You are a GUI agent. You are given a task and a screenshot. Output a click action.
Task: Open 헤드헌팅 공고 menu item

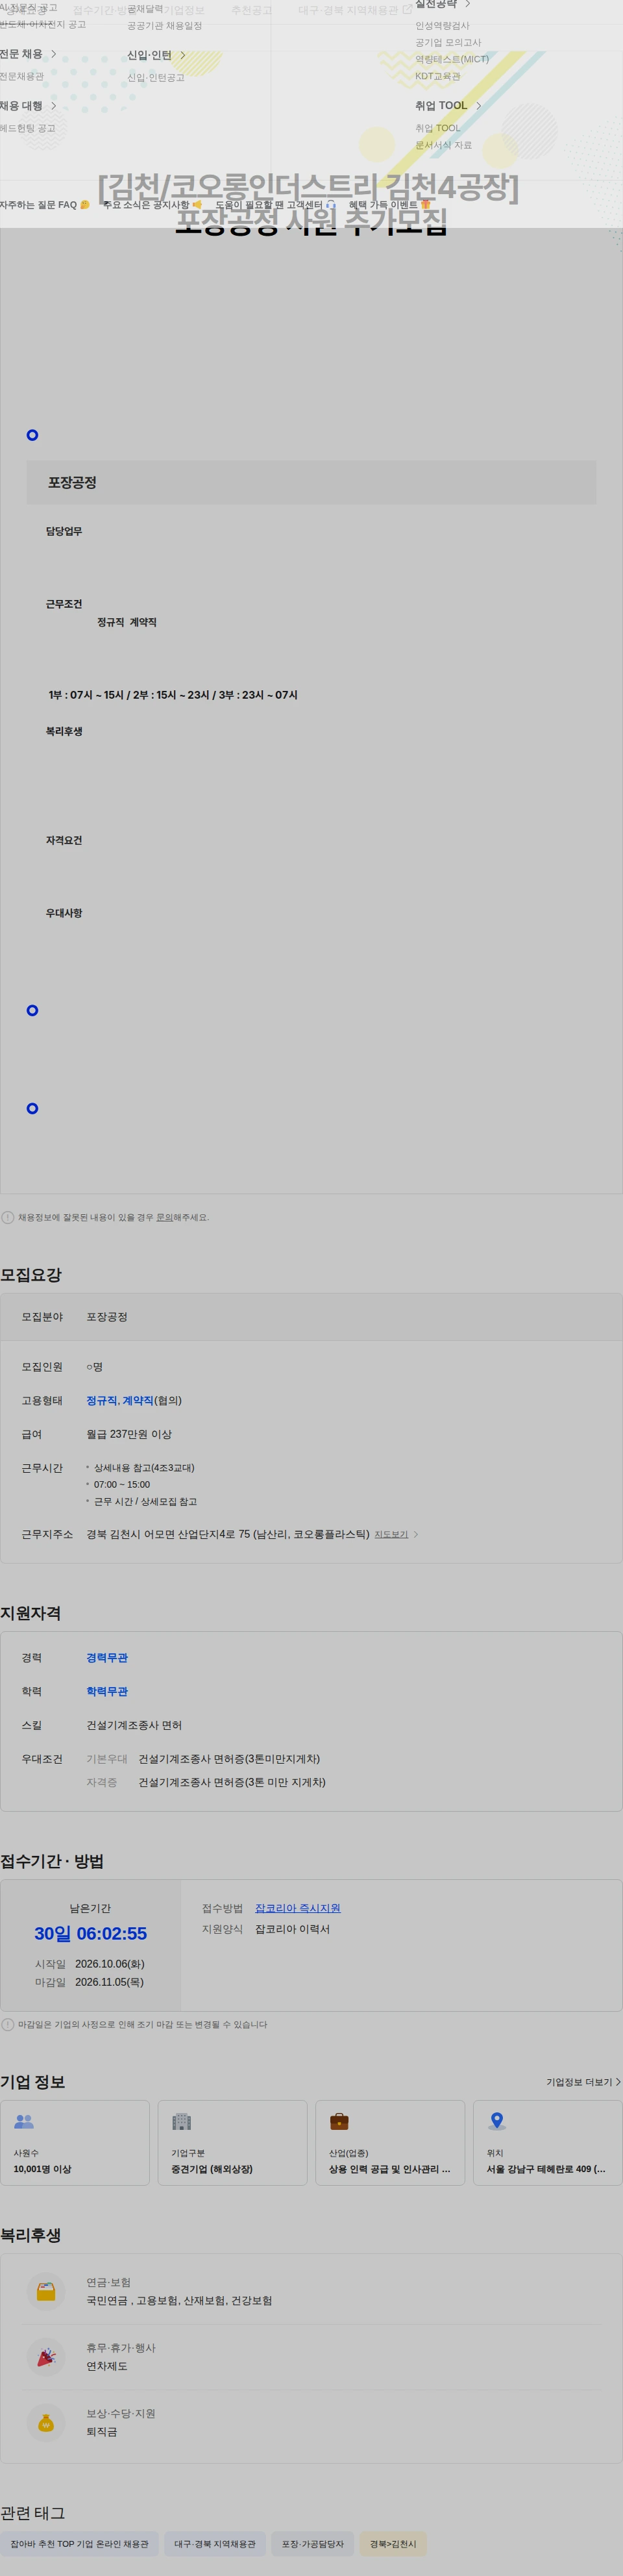(x=28, y=128)
